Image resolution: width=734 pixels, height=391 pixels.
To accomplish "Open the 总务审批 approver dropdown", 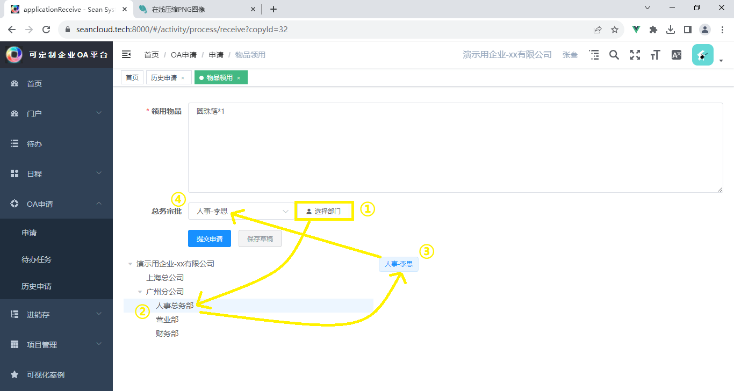I will tap(241, 211).
